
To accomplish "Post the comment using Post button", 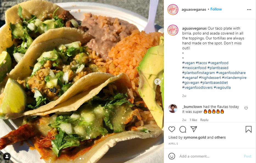I will [247, 156].
